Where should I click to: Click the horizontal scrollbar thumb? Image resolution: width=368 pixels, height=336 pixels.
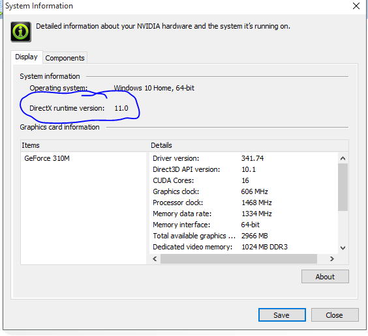point(239,259)
